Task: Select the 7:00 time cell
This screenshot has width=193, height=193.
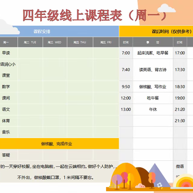Action: (126, 53)
